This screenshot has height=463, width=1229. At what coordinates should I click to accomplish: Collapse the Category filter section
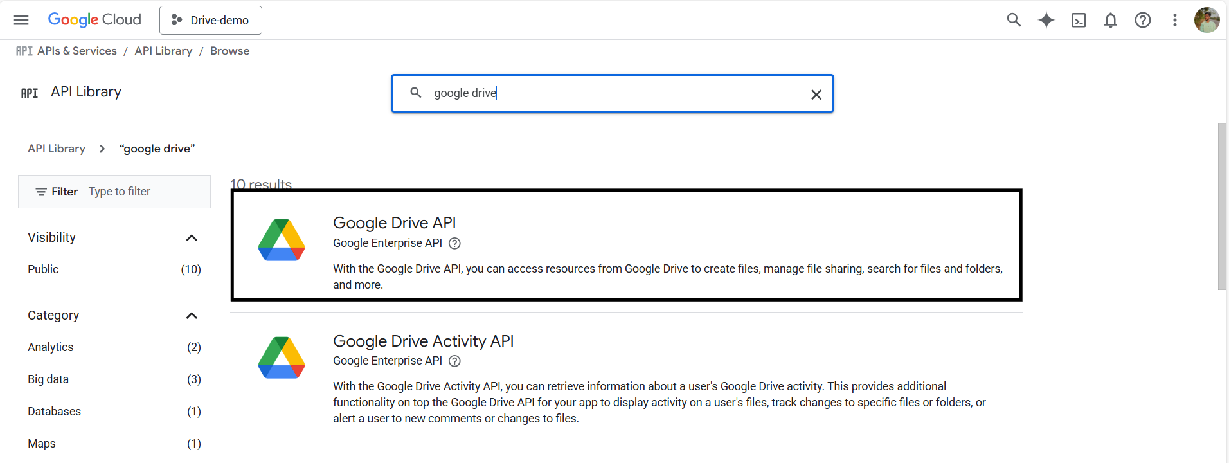(x=191, y=316)
